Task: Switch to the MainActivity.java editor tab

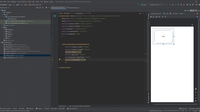Action: tap(74, 8)
